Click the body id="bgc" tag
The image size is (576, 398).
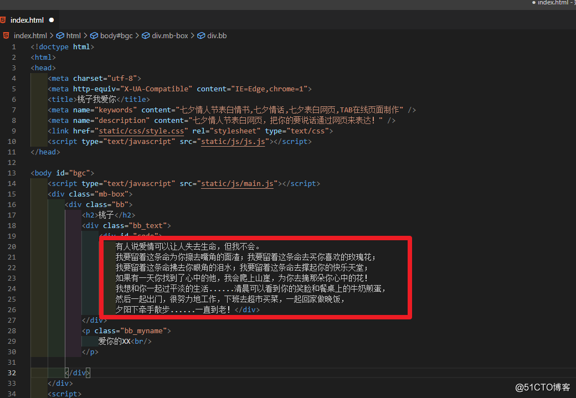pyautogui.click(x=63, y=173)
